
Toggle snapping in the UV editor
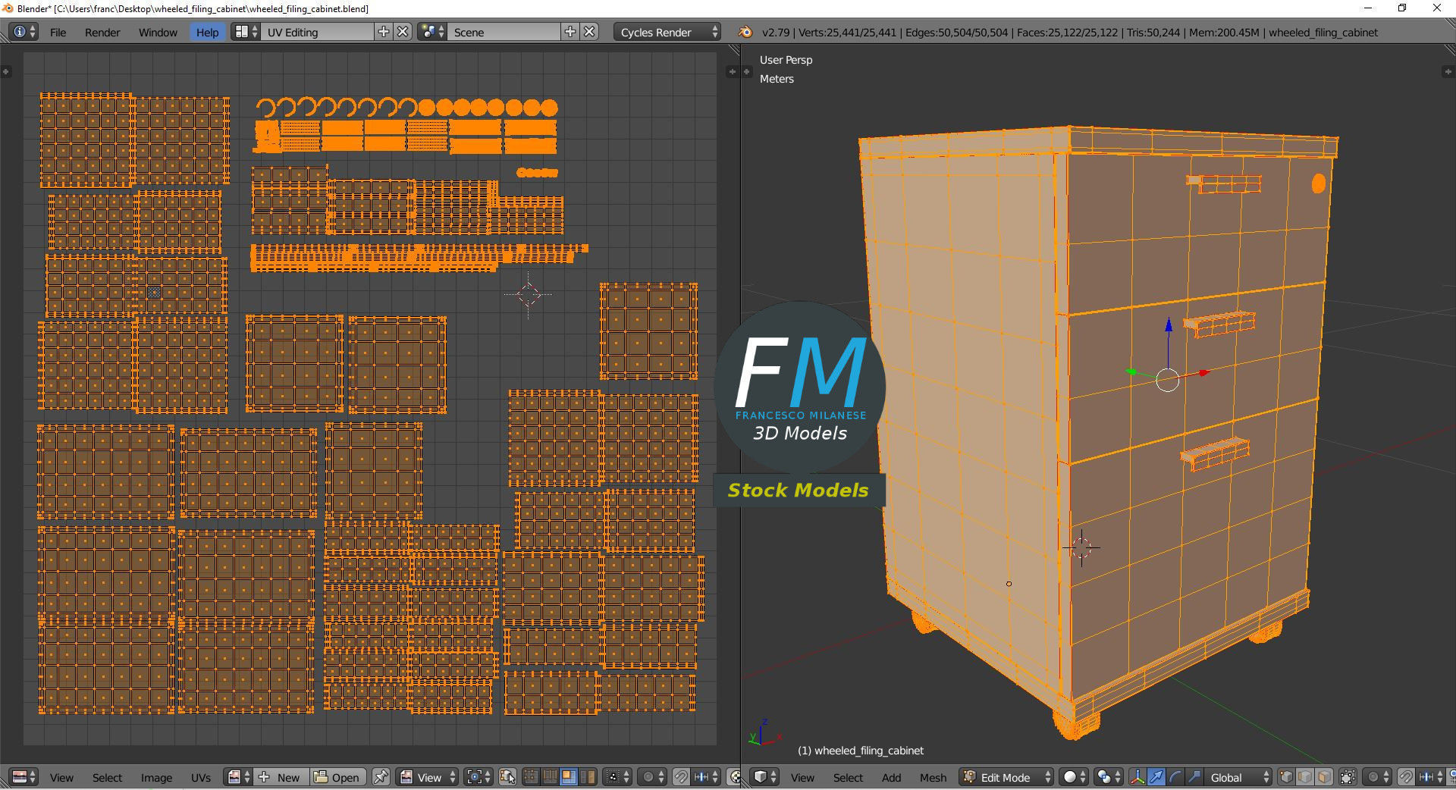[x=681, y=777]
